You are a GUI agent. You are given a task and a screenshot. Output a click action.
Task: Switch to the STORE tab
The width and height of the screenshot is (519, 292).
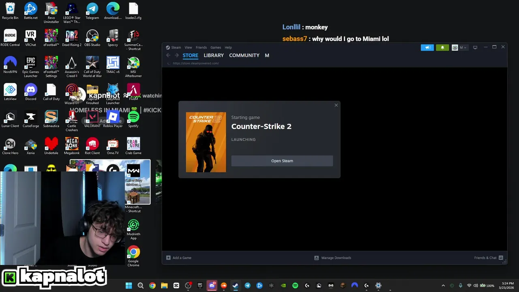(190, 55)
